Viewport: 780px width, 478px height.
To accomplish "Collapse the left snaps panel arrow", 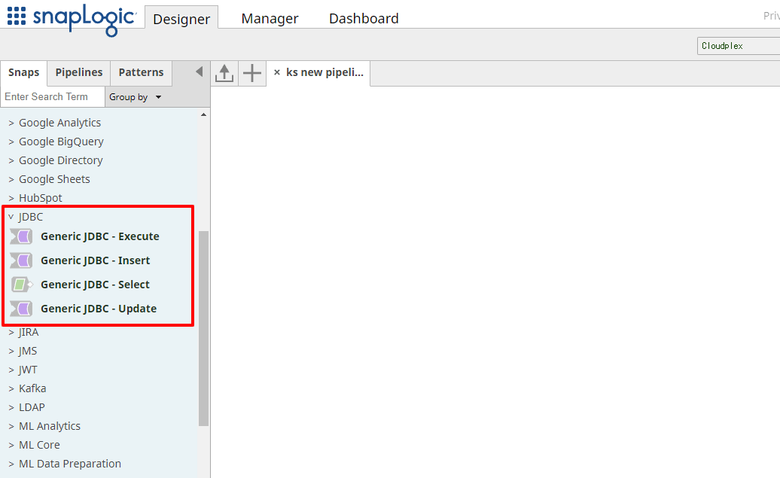I will pyautogui.click(x=199, y=72).
